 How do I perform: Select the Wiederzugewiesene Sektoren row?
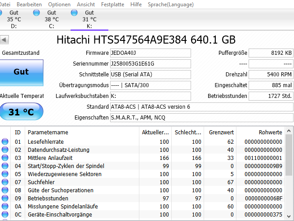click(x=143, y=174)
